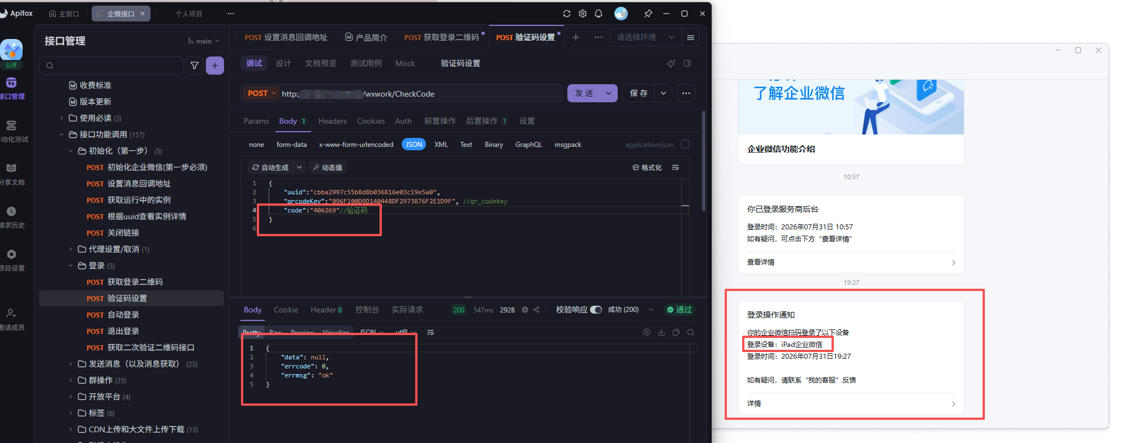Click the purple plus button to add an interface
The height and width of the screenshot is (443, 1124).
pyautogui.click(x=215, y=66)
